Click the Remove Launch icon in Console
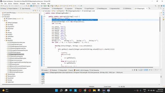The width and height of the screenshot is (165, 93). pyautogui.click(x=134, y=70)
